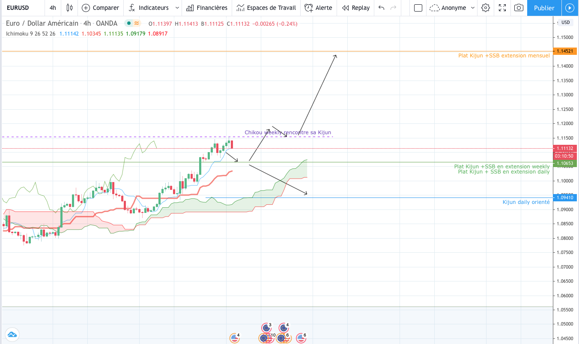Image resolution: width=579 pixels, height=344 pixels.
Task: Click the Ichimoku value 1.09179 in legend
Action: pyautogui.click(x=136, y=33)
